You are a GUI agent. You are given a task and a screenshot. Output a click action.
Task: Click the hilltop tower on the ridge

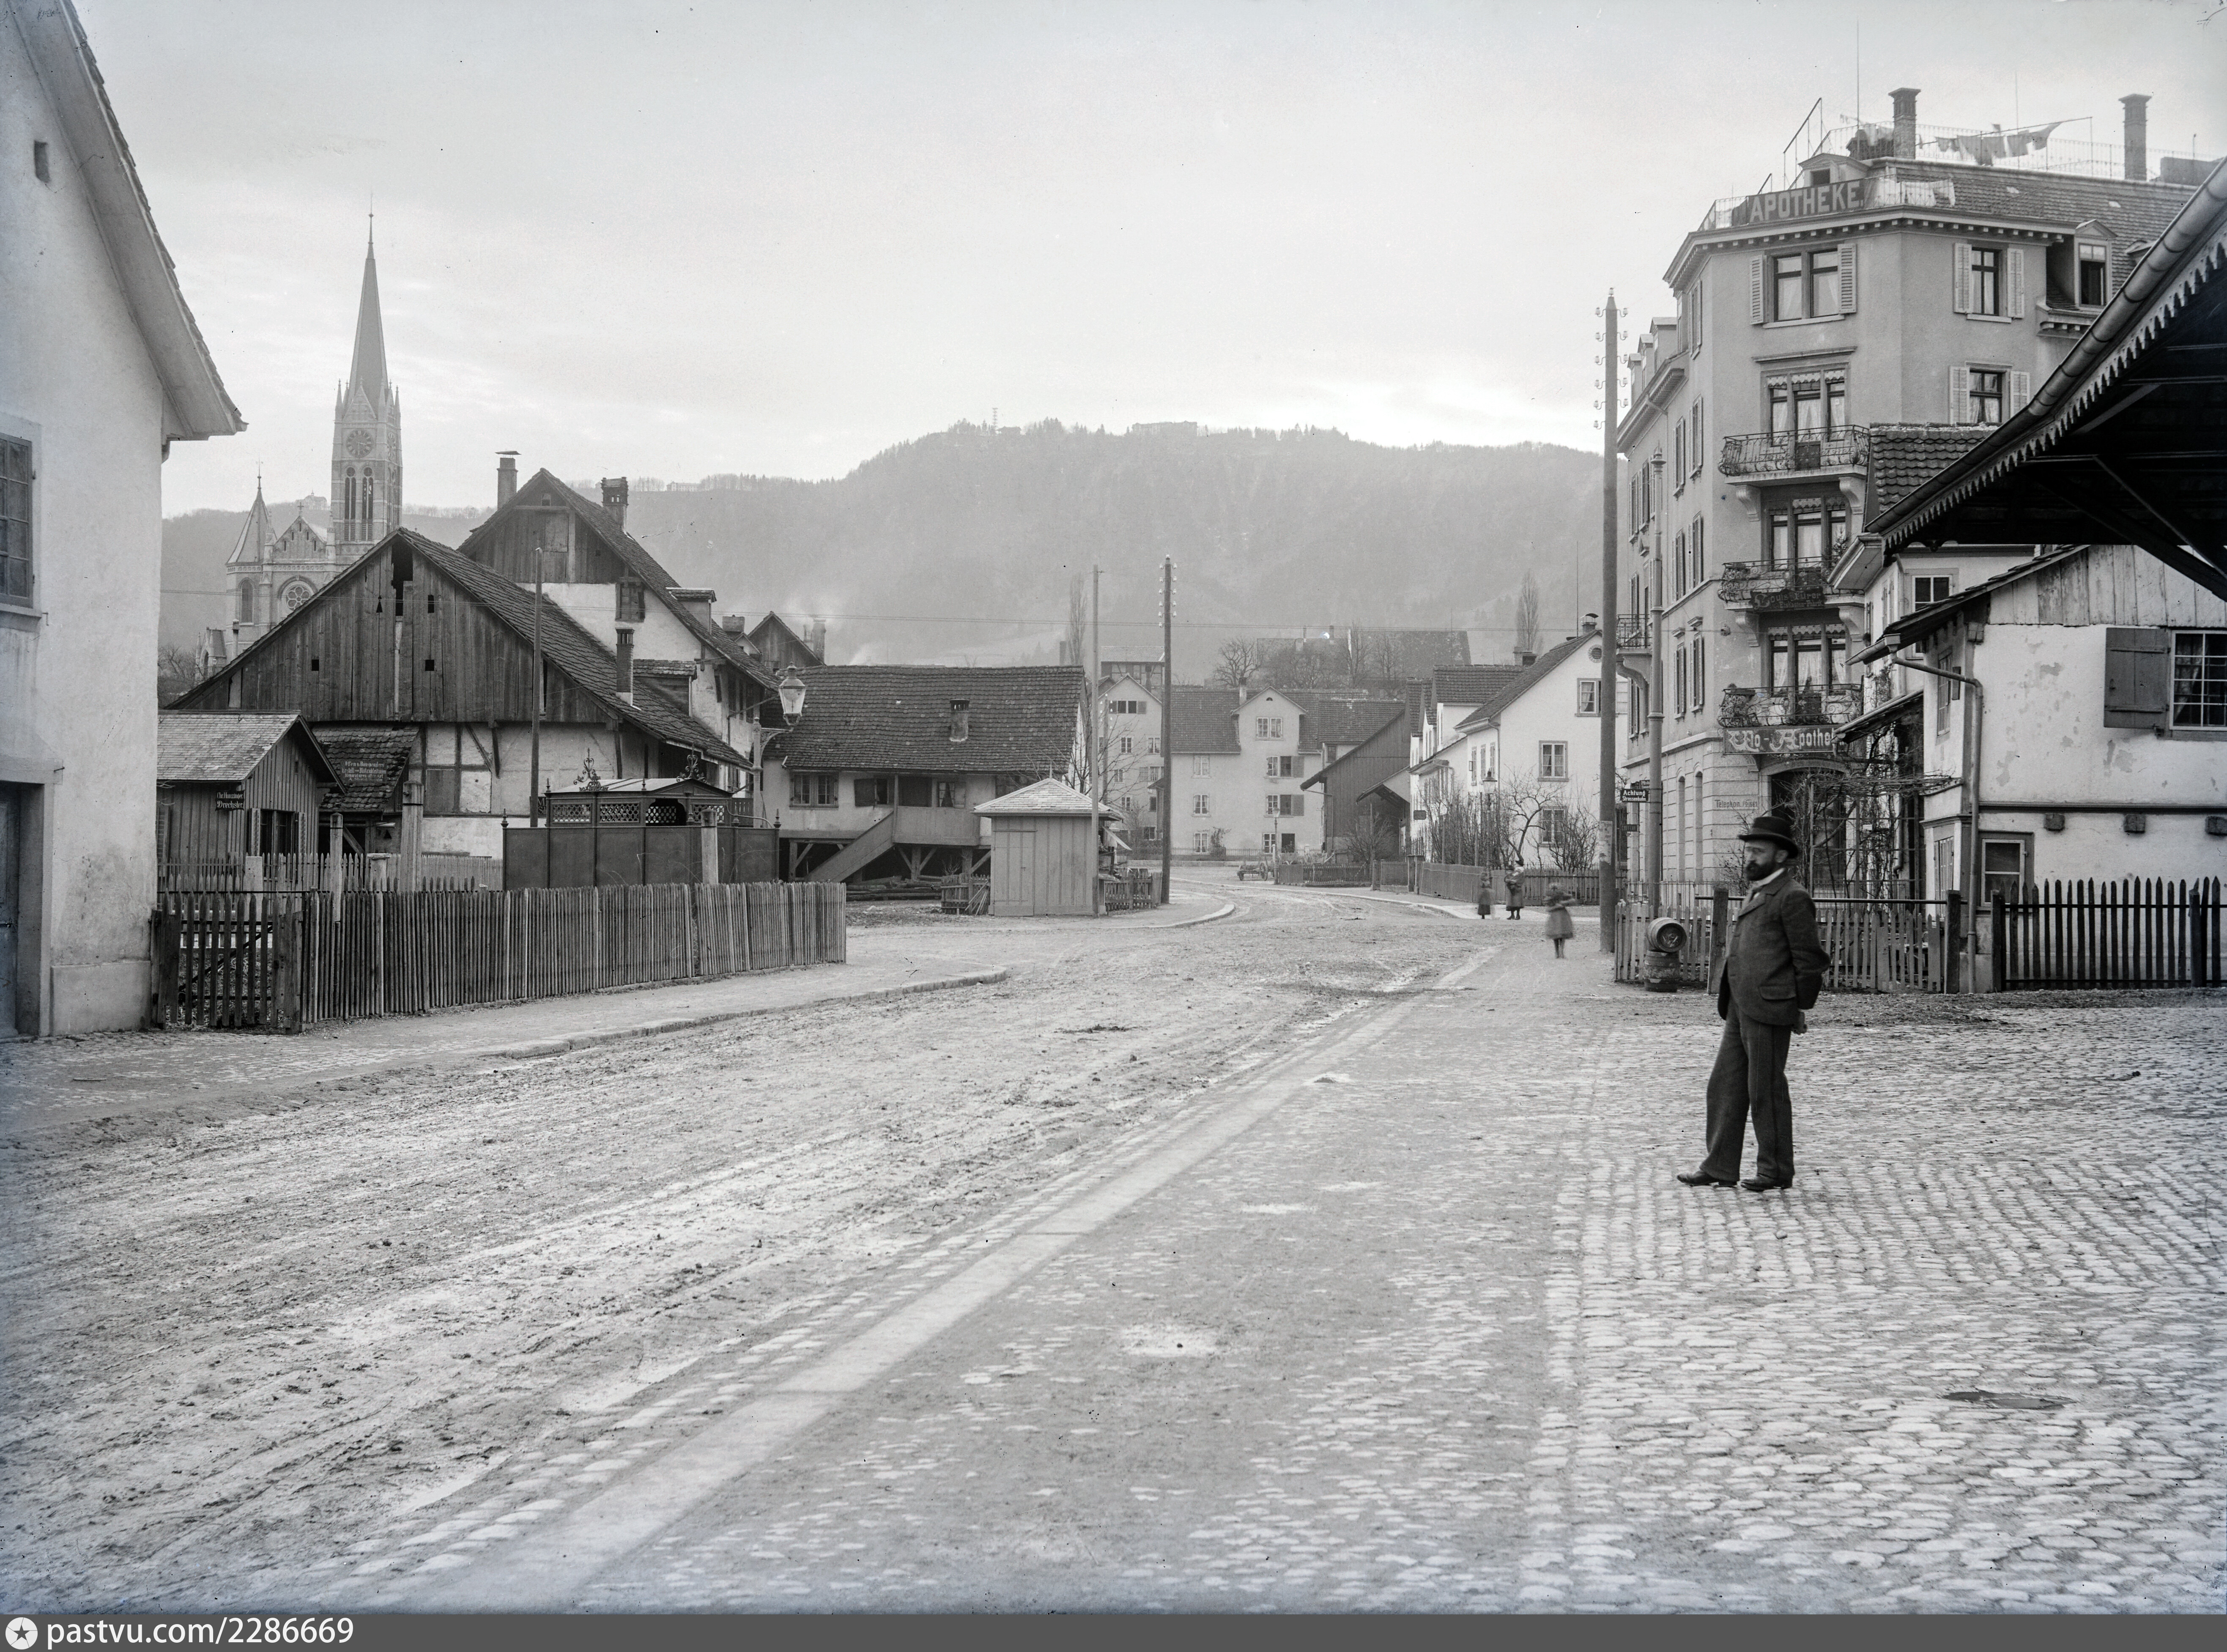[995, 419]
